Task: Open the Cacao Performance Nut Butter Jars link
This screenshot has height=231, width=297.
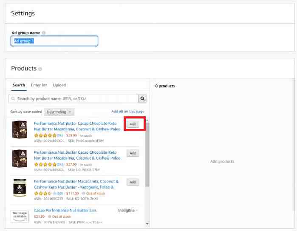Action: click(65, 210)
